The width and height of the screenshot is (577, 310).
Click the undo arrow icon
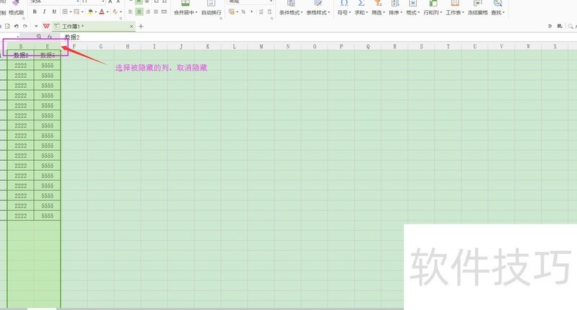coord(16,27)
